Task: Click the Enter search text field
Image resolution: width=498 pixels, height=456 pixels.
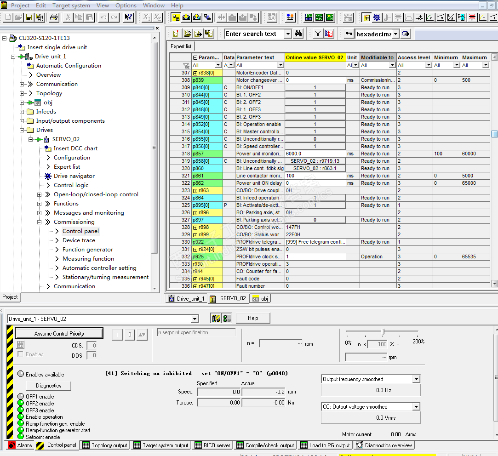Action: pyautogui.click(x=254, y=34)
